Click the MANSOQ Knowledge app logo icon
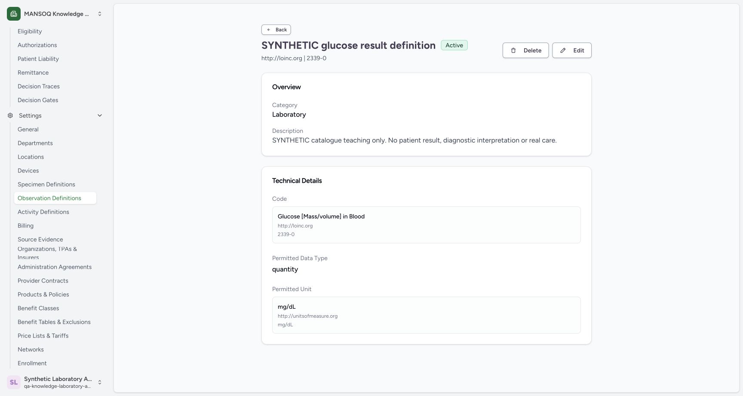The width and height of the screenshot is (743, 396). [14, 14]
